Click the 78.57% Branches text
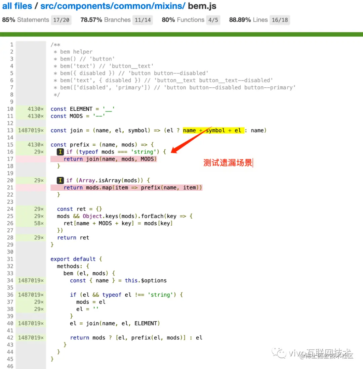Screen dimensions: 363x369 click(105, 20)
